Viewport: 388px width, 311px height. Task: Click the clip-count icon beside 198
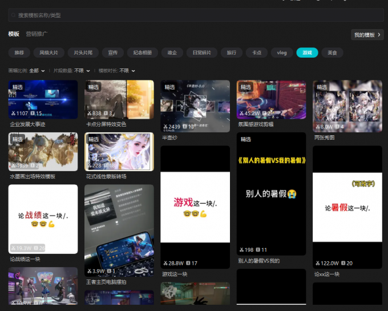[x=258, y=250]
